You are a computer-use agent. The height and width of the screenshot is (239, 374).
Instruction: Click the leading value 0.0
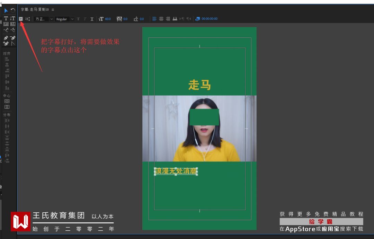pyautogui.click(x=142, y=19)
